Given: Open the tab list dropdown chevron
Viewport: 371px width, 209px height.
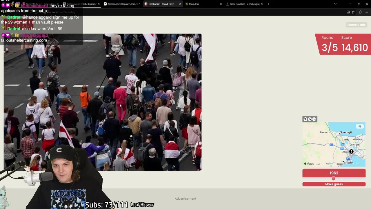Looking at the screenshot, I should pyautogui.click(x=335, y=4).
